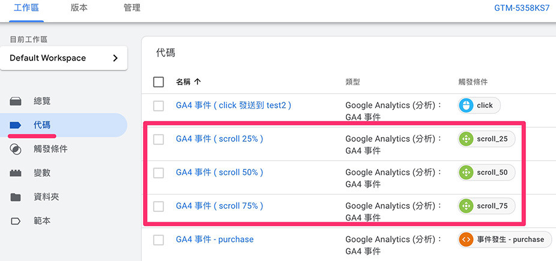The width and height of the screenshot is (556, 261).
Task: Click the 範本 template label icon
Action: (16, 221)
